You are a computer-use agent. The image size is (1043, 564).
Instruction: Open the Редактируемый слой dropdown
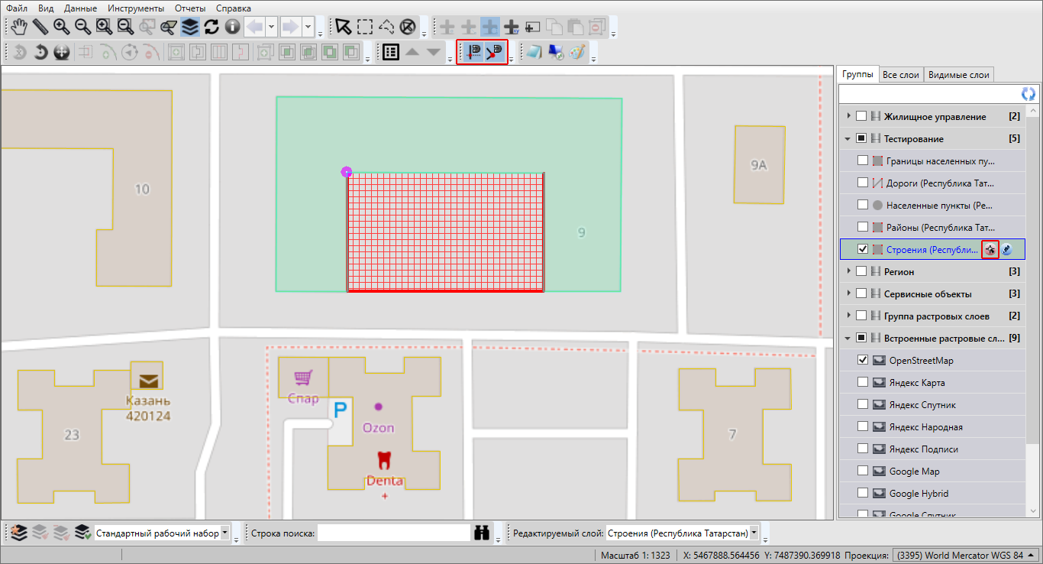754,533
